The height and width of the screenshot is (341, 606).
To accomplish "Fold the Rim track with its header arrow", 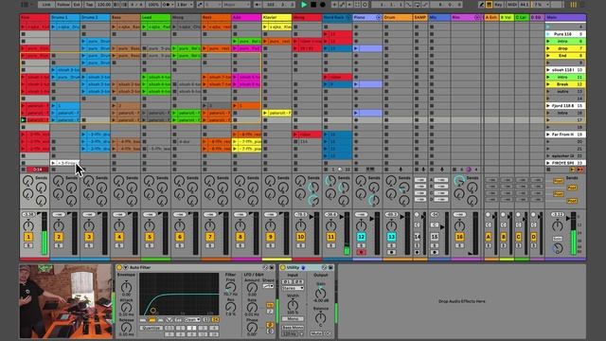I will pyautogui.click(x=477, y=17).
